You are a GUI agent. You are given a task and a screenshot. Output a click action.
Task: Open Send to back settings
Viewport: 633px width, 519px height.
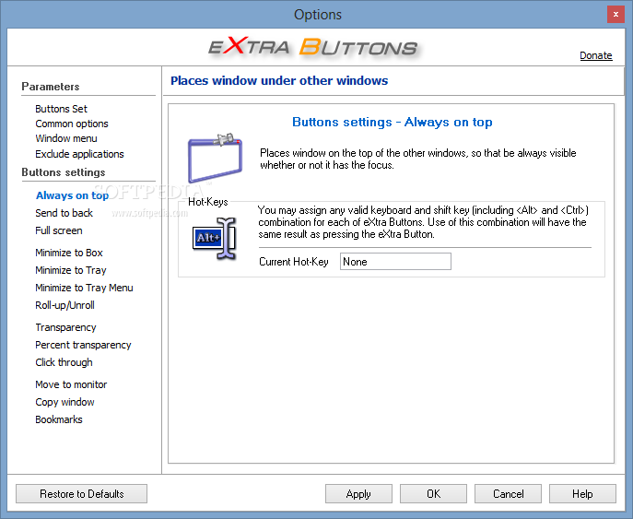click(x=64, y=213)
